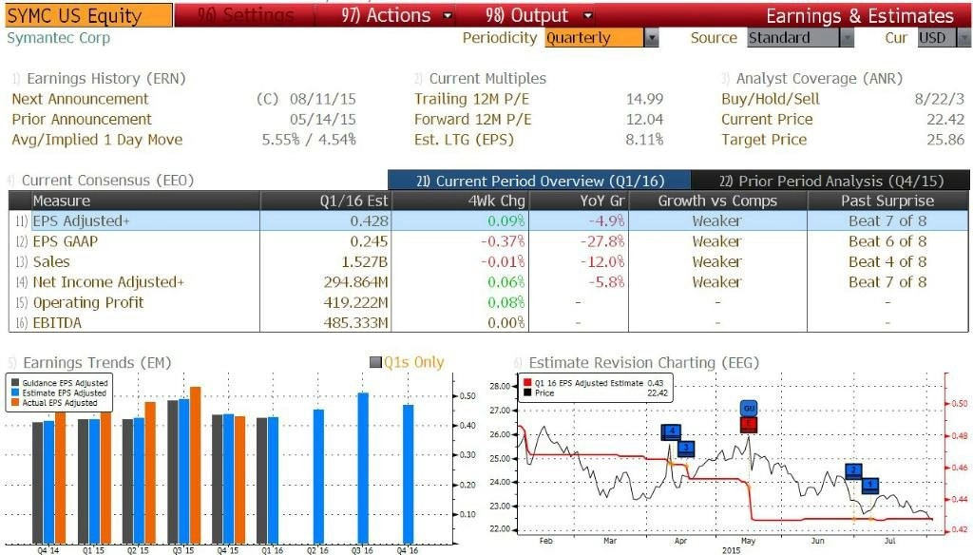Click the EPS GAAP 4Wk change -0.37%

[504, 241]
